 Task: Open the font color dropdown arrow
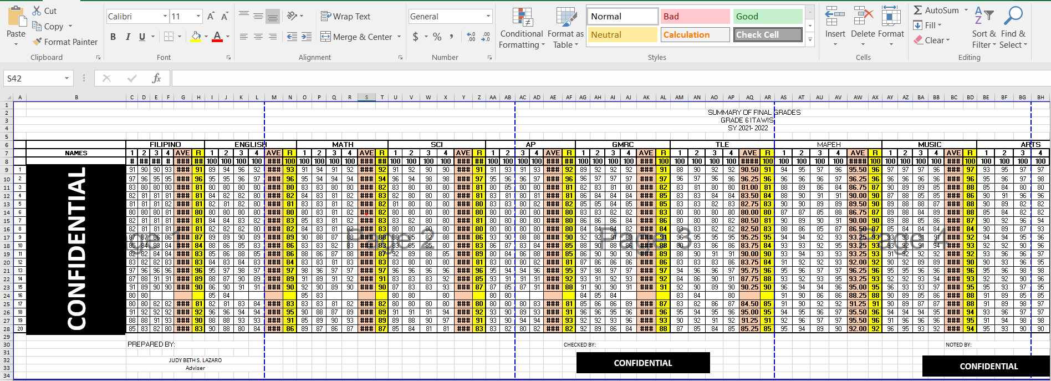pyautogui.click(x=228, y=37)
